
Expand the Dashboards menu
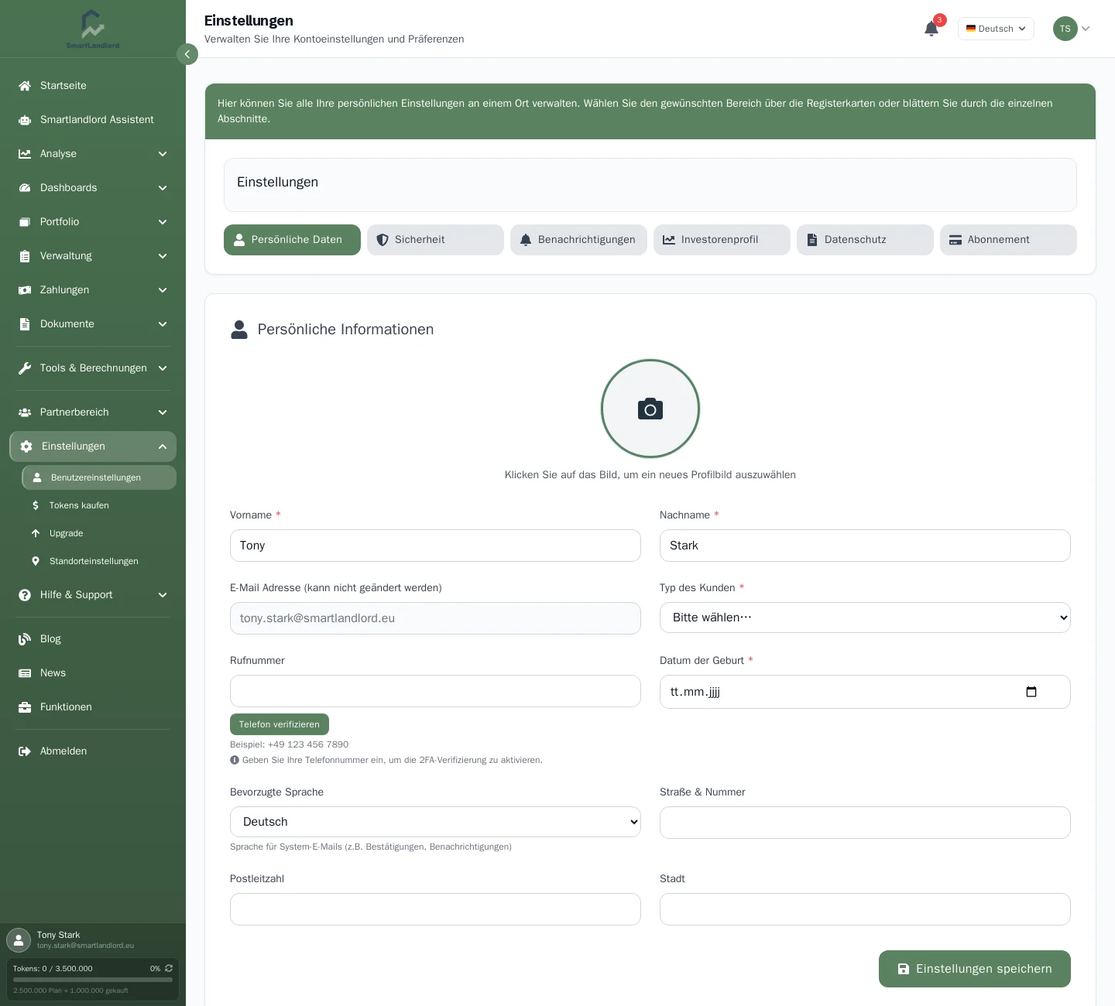[x=93, y=188]
